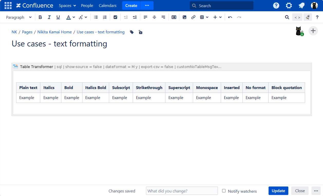Open the page labels tag icon
The height and width of the screenshot is (196, 323).
(132, 32)
